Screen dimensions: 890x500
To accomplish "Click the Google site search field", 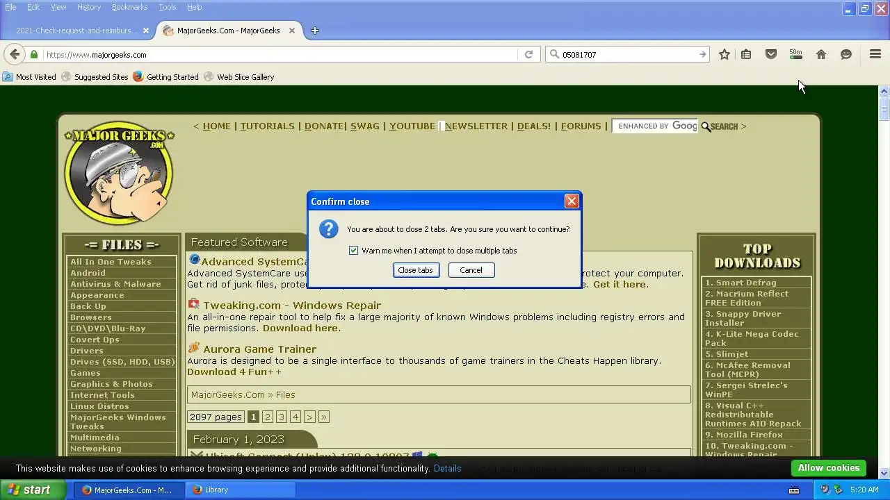I will coord(656,126).
